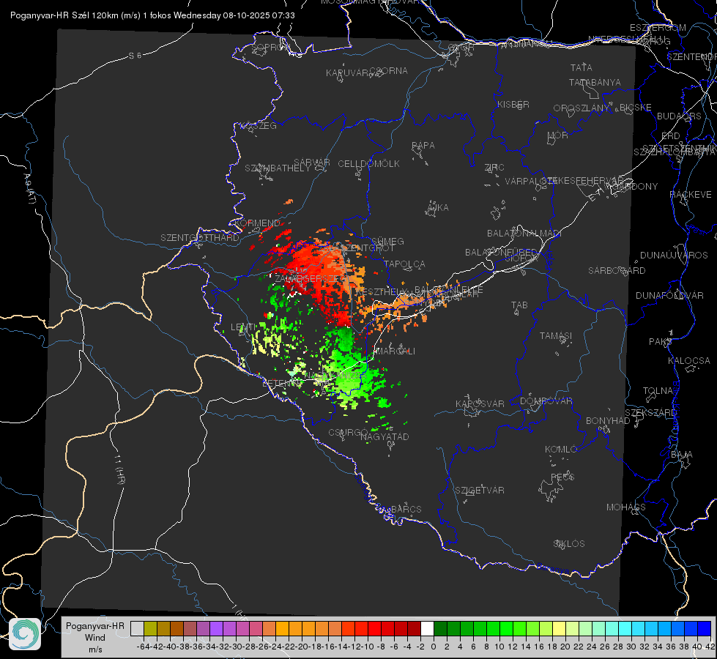Pick the grey first swatch in wind legend
The width and height of the screenshot is (717, 659).
137,628
